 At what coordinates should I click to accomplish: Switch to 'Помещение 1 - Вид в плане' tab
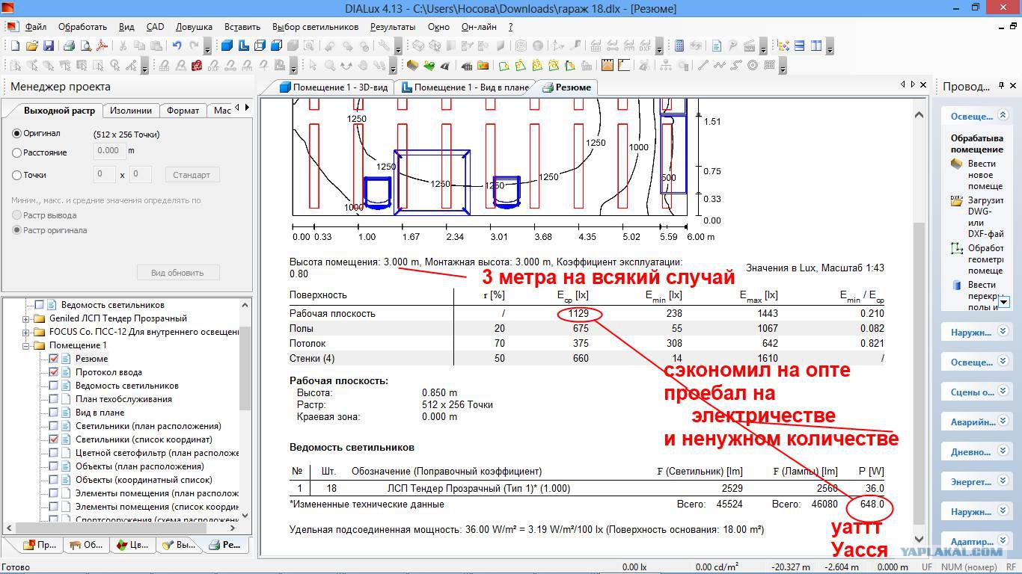tap(465, 87)
